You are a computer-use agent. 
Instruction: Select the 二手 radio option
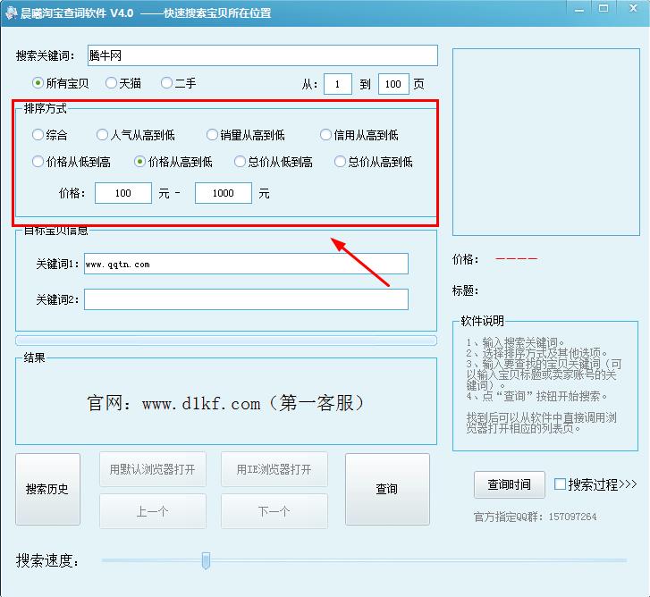click(x=166, y=83)
